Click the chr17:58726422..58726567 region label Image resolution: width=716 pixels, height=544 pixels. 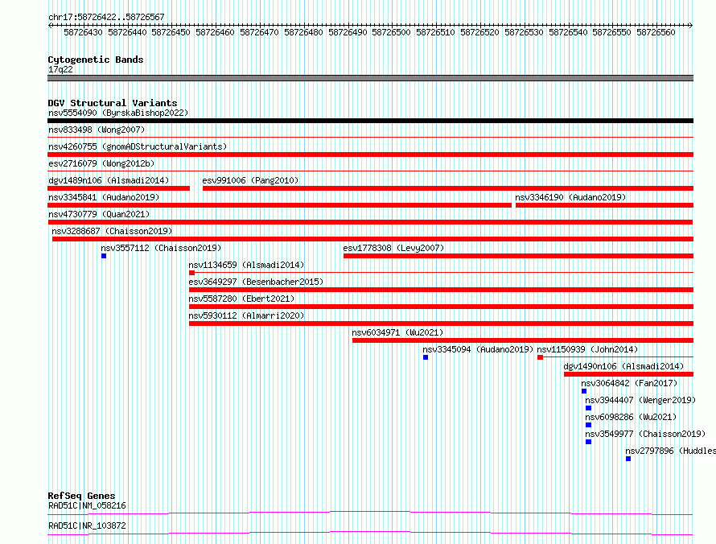(x=106, y=18)
